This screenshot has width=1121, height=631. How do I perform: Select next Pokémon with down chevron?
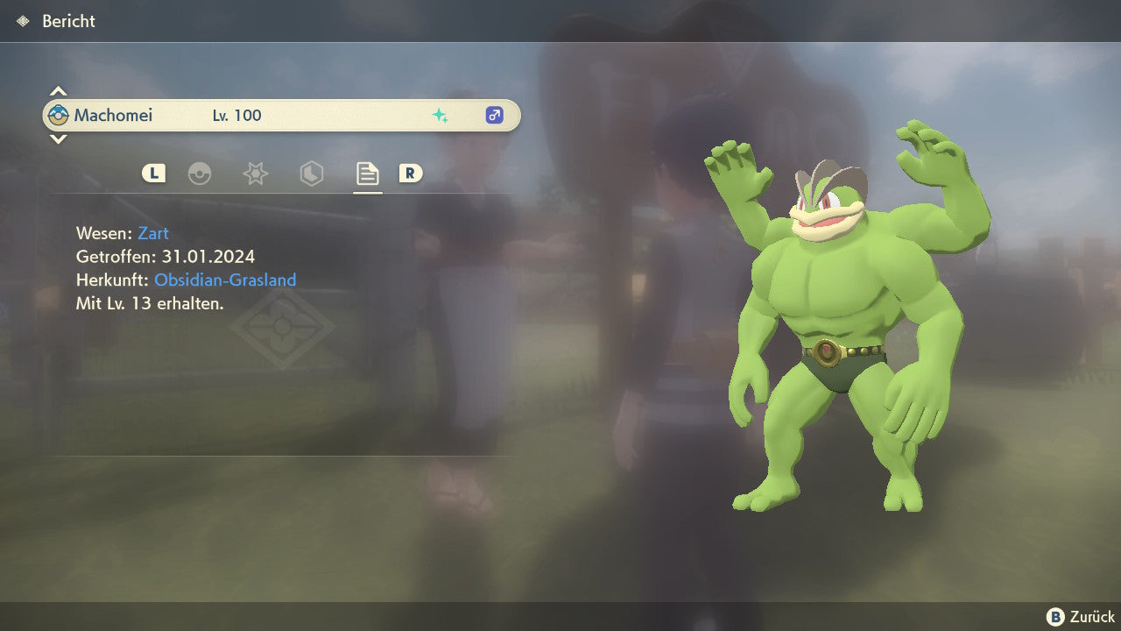[x=58, y=139]
